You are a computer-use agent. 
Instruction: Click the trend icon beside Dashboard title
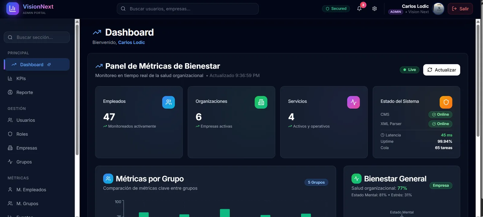pyautogui.click(x=97, y=32)
